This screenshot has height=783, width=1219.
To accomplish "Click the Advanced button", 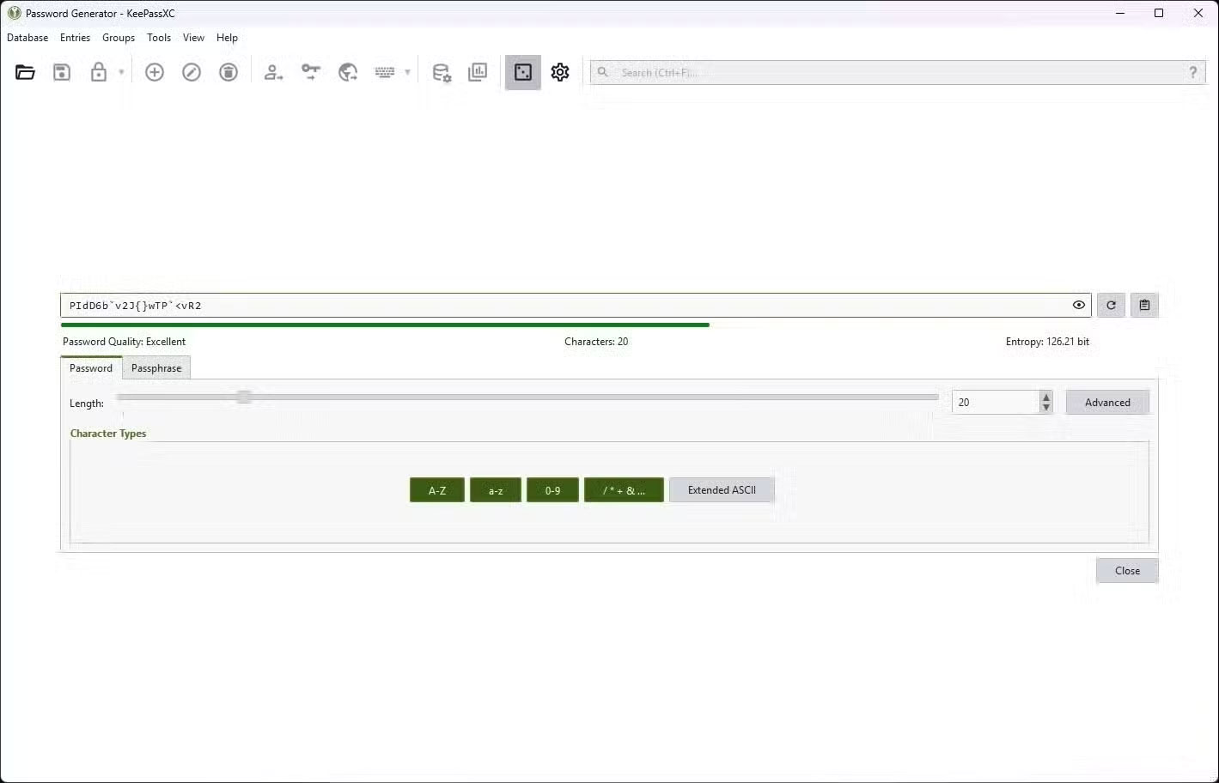I will [1106, 402].
